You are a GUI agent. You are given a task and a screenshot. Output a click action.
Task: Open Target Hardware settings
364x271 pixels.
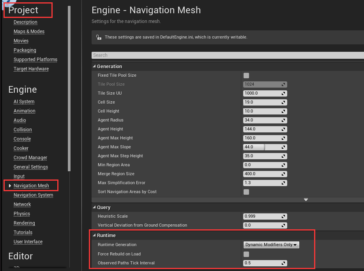[31, 69]
